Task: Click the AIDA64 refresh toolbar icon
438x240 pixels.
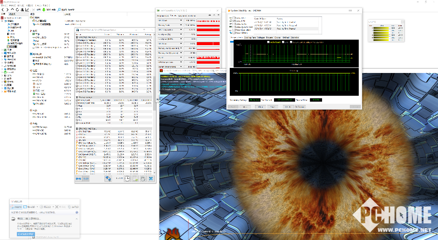Action: [x=17, y=10]
